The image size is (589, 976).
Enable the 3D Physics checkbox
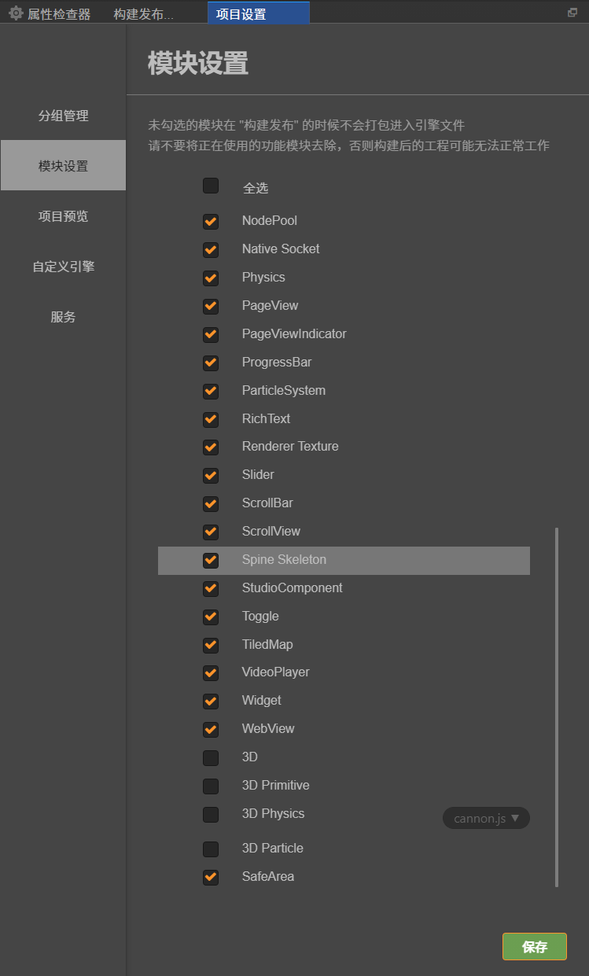(x=211, y=814)
